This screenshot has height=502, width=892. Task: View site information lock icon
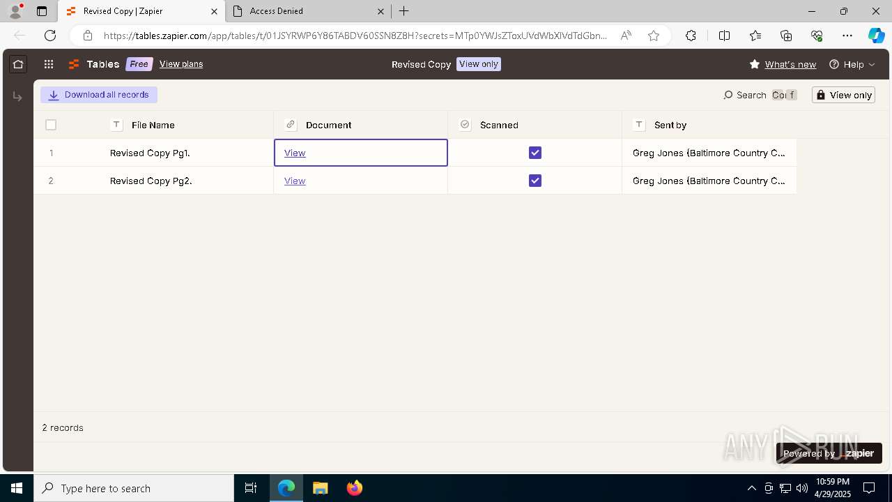coord(87,36)
